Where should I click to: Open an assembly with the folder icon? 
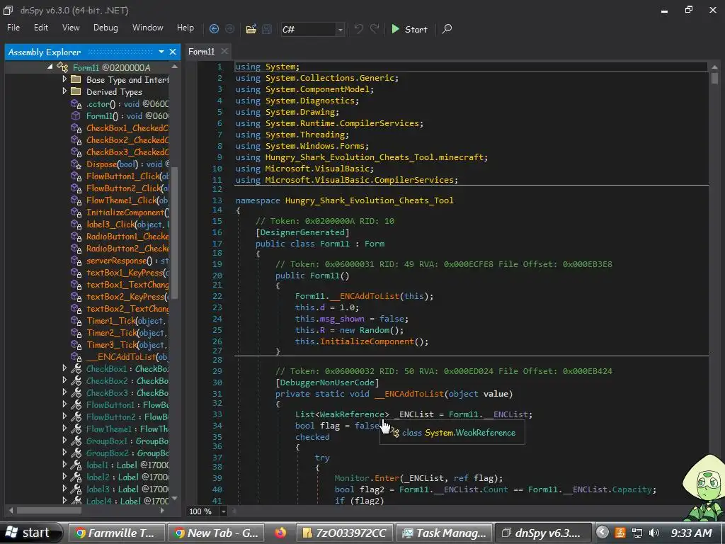pyautogui.click(x=251, y=29)
